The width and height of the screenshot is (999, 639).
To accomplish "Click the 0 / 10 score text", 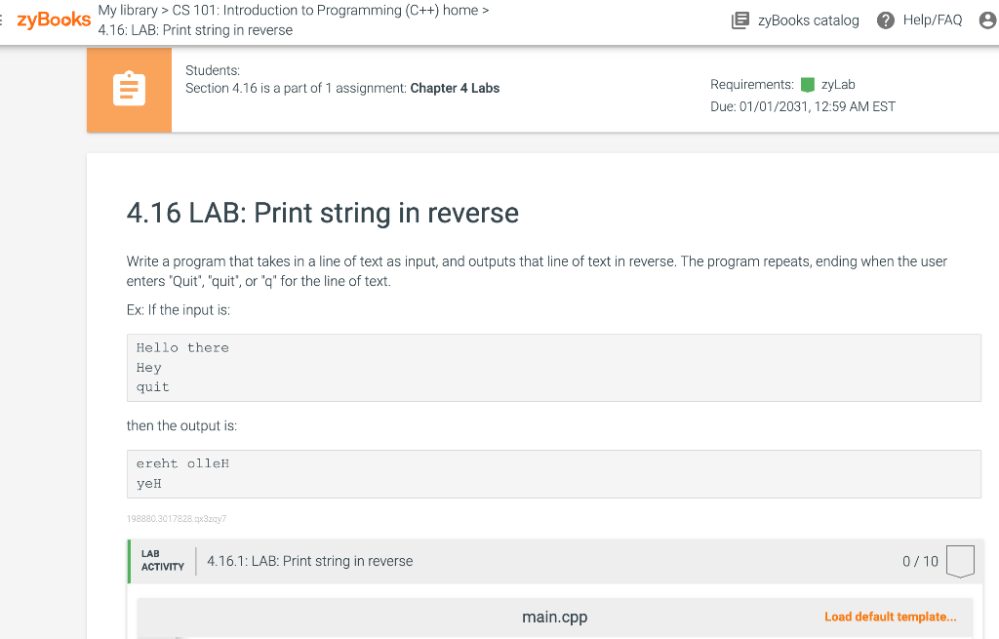I will (x=920, y=561).
